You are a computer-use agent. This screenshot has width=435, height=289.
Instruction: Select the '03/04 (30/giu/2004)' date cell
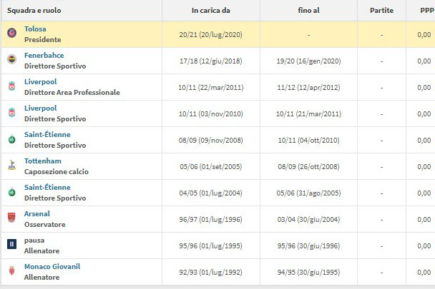coord(308,220)
